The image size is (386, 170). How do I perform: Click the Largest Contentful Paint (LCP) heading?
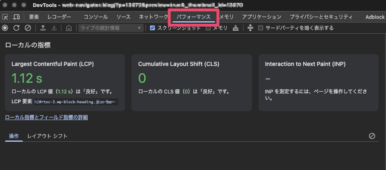(52, 64)
